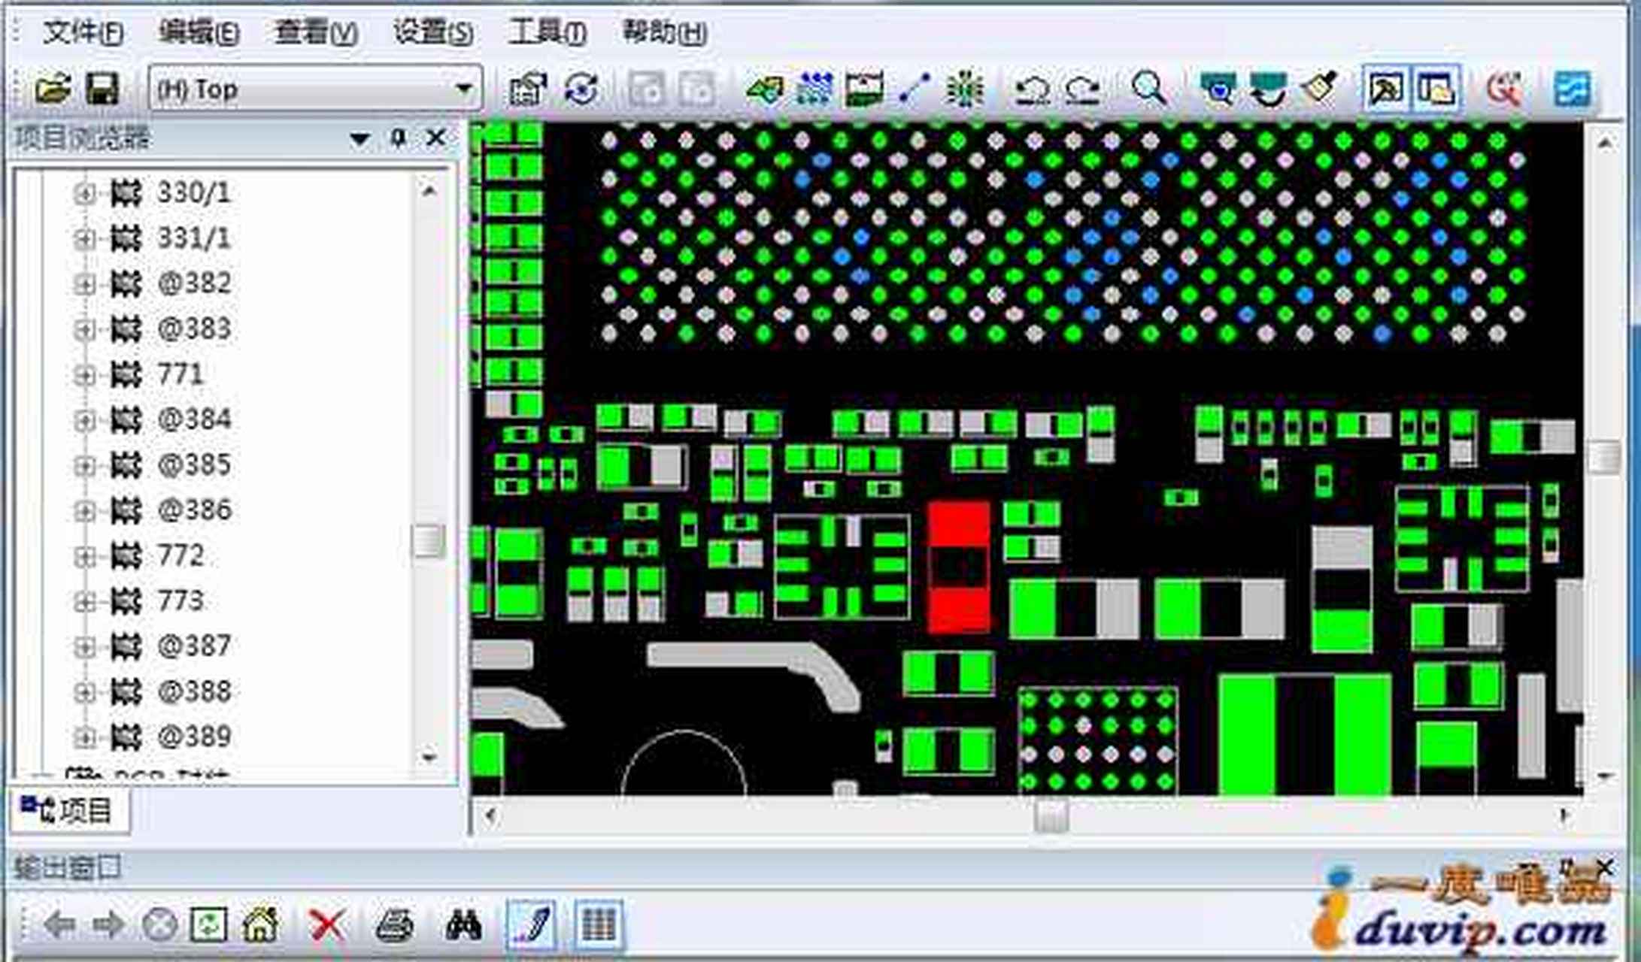Click the printer icon in output toolbar
The width and height of the screenshot is (1641, 962).
(395, 924)
